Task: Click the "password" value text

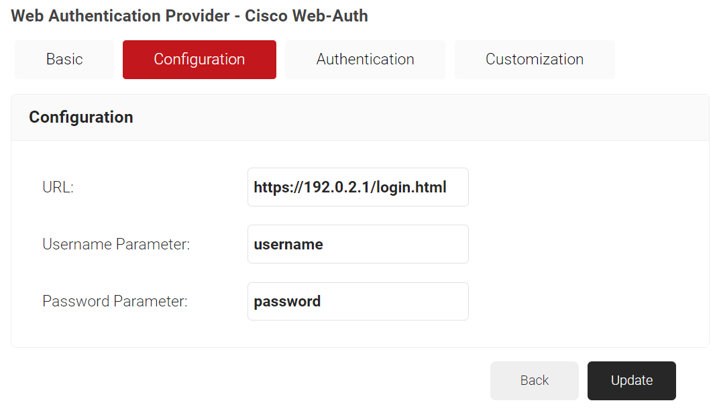Action: pos(287,302)
